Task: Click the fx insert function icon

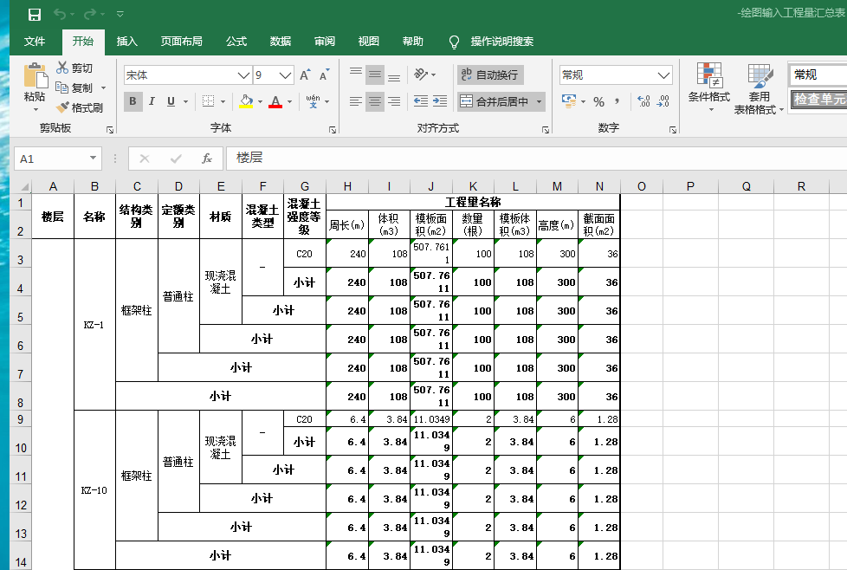Action: 207,159
